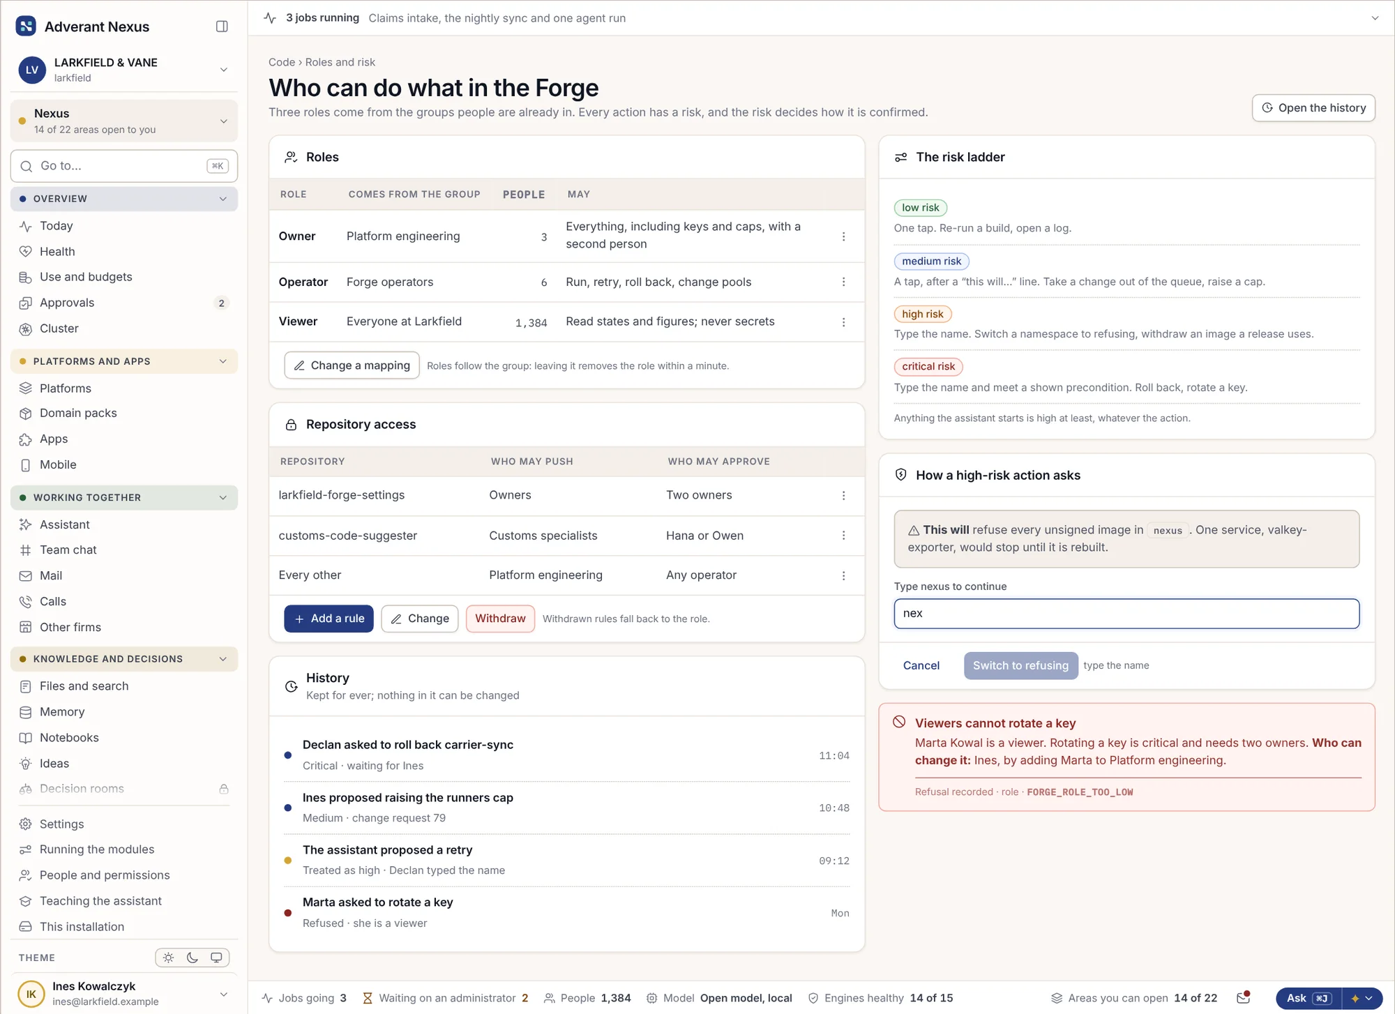This screenshot has height=1014, width=1395.
Task: Collapse the Platforms and Apps section
Action: pyautogui.click(x=124, y=361)
